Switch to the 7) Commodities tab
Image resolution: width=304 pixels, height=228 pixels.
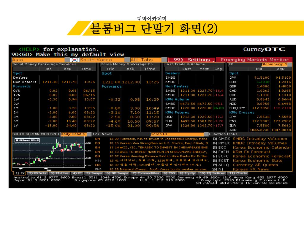click(146, 173)
